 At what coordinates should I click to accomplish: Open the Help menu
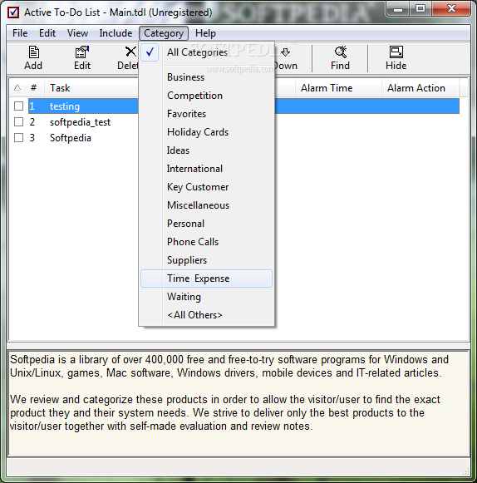pos(205,33)
